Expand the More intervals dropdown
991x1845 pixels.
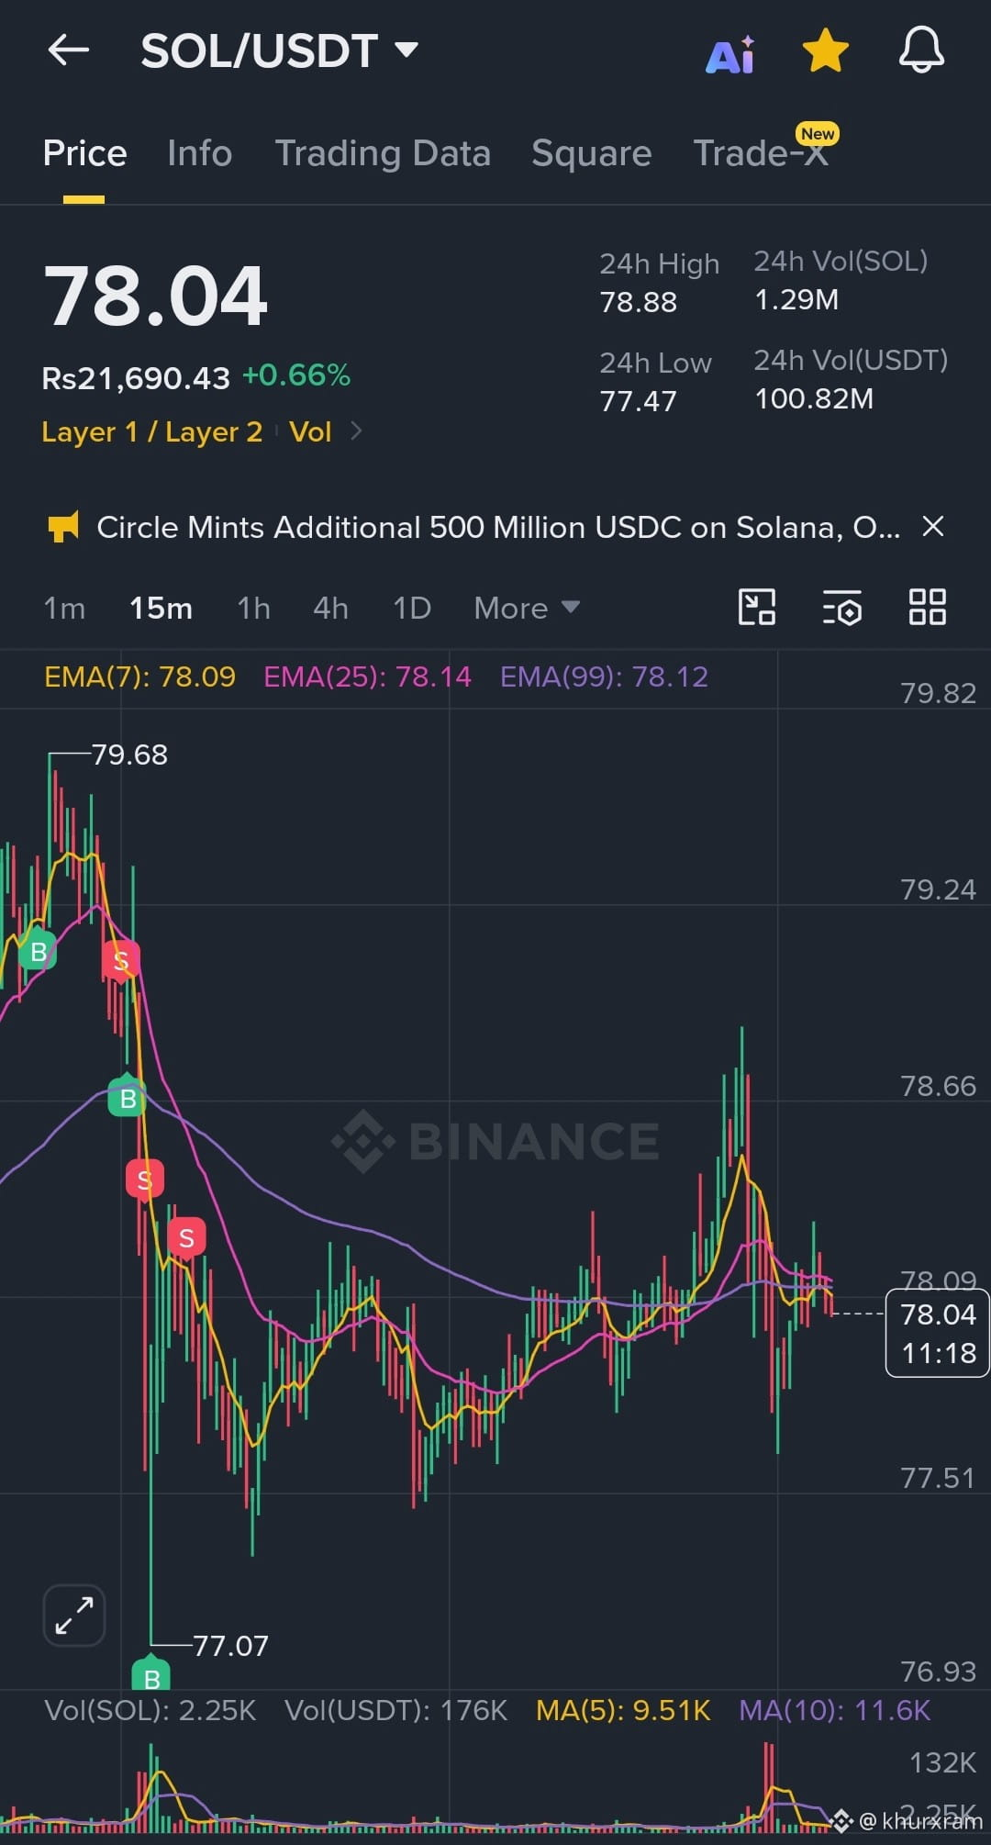(527, 608)
